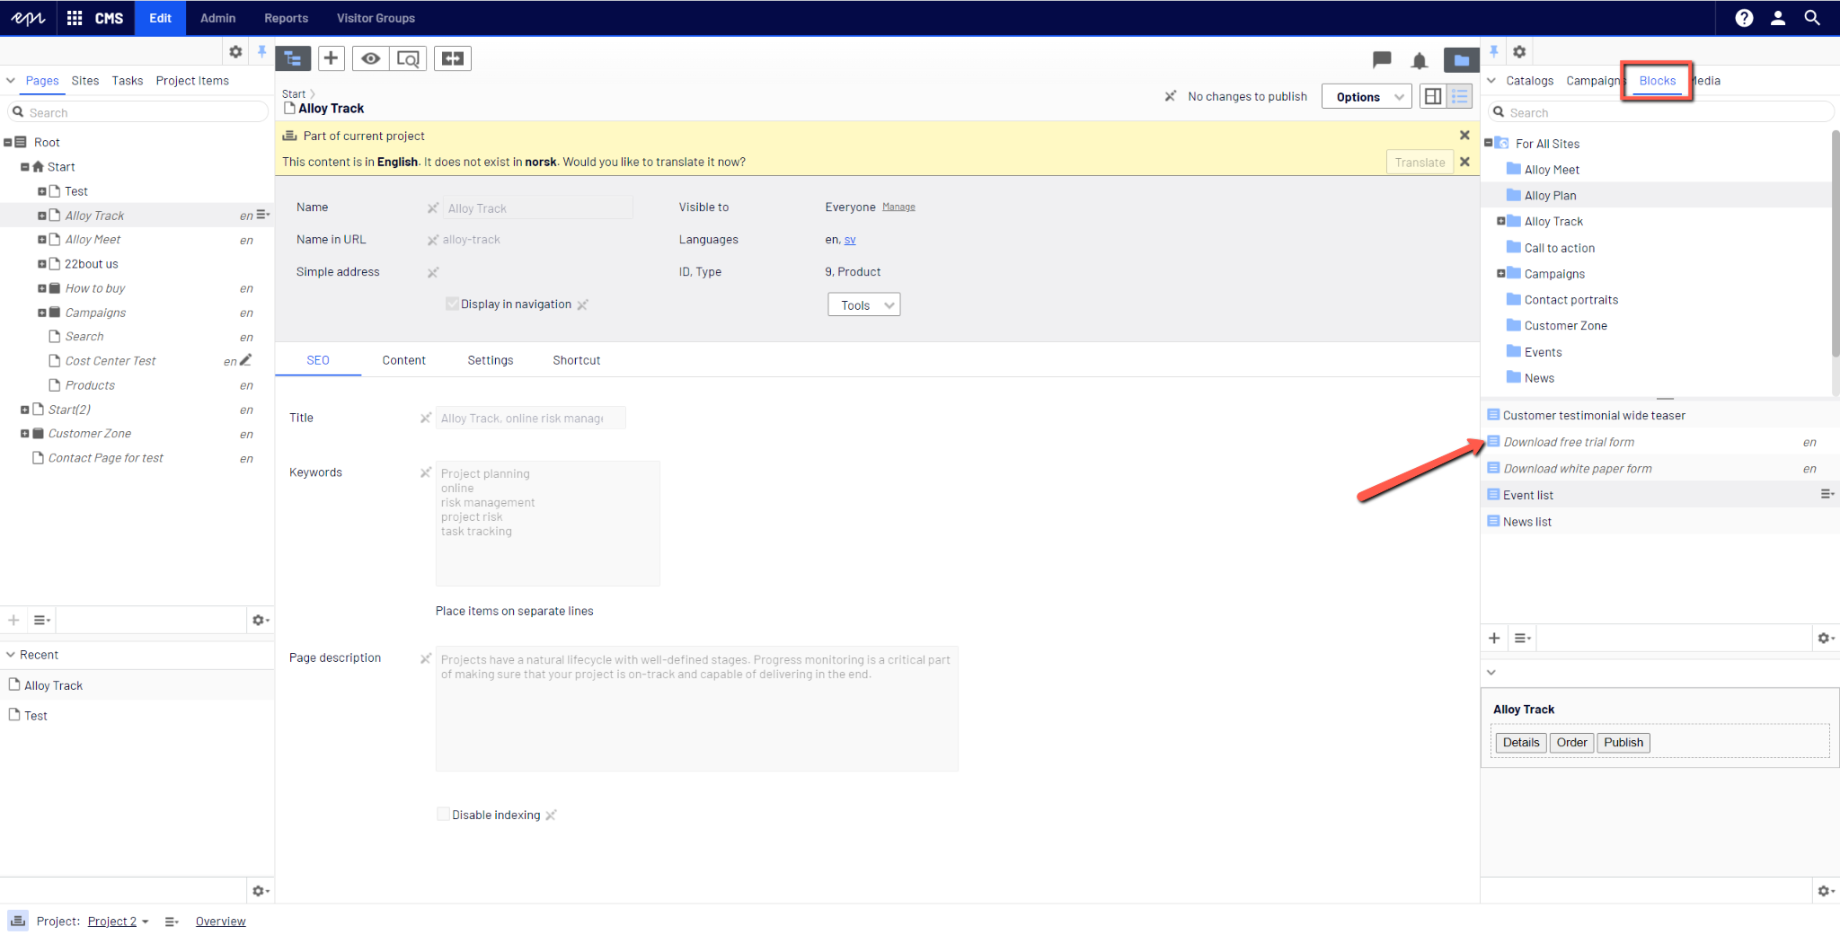1840x935 pixels.
Task: Open blocks pane gear settings
Action: 1825,638
